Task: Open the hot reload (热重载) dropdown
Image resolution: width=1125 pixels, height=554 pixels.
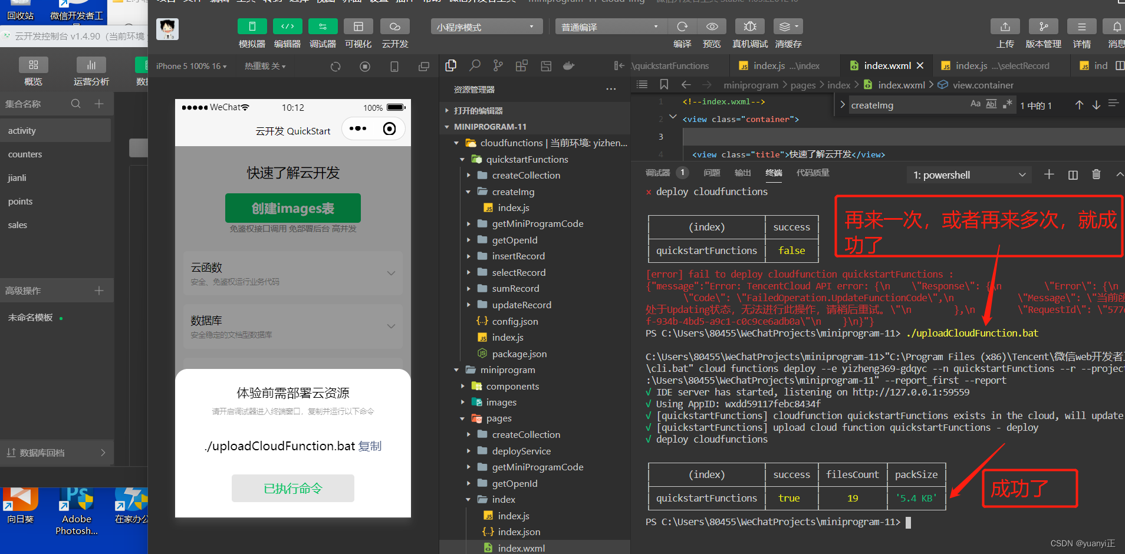Action: pyautogui.click(x=265, y=66)
